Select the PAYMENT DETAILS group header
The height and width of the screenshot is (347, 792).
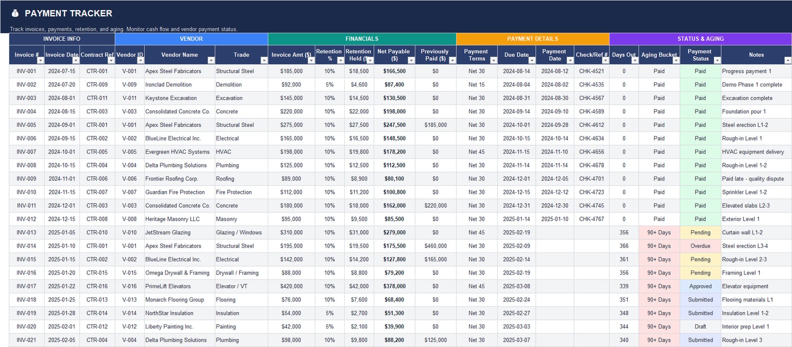532,39
